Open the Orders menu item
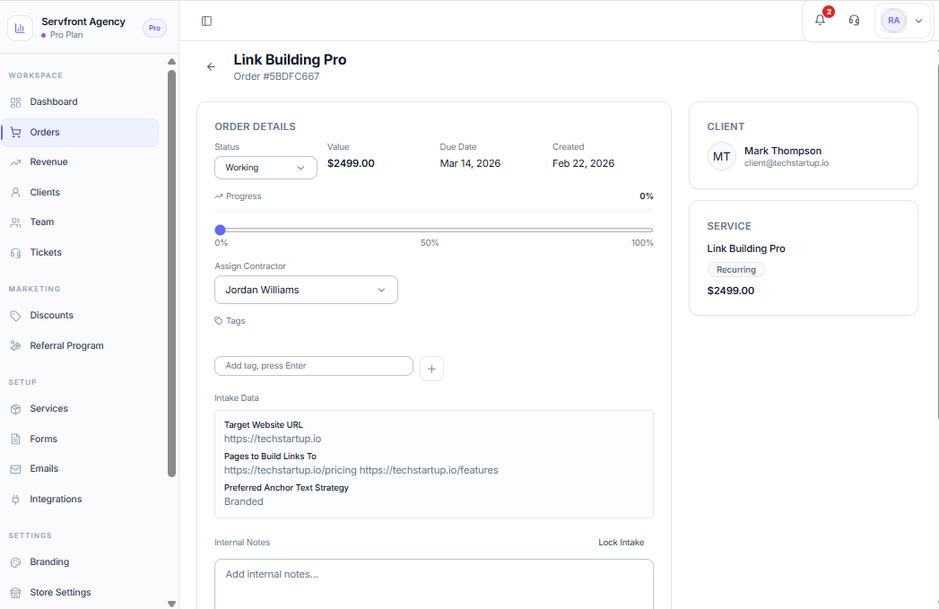Viewport: 939px width, 609px height. tap(80, 133)
